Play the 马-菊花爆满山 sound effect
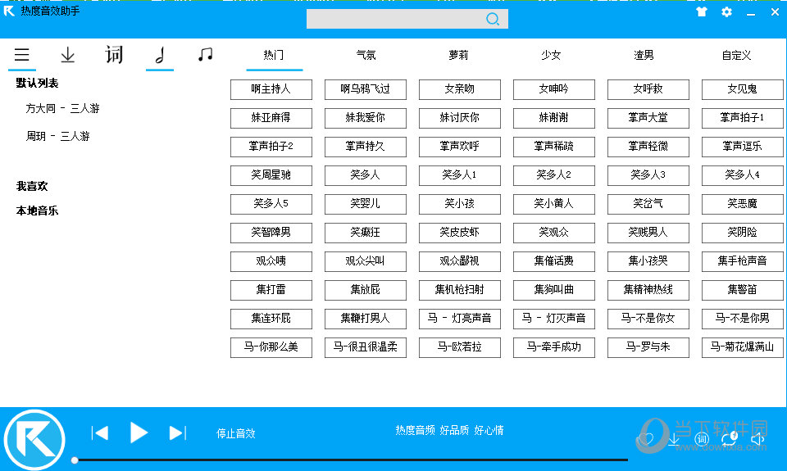 pos(743,347)
